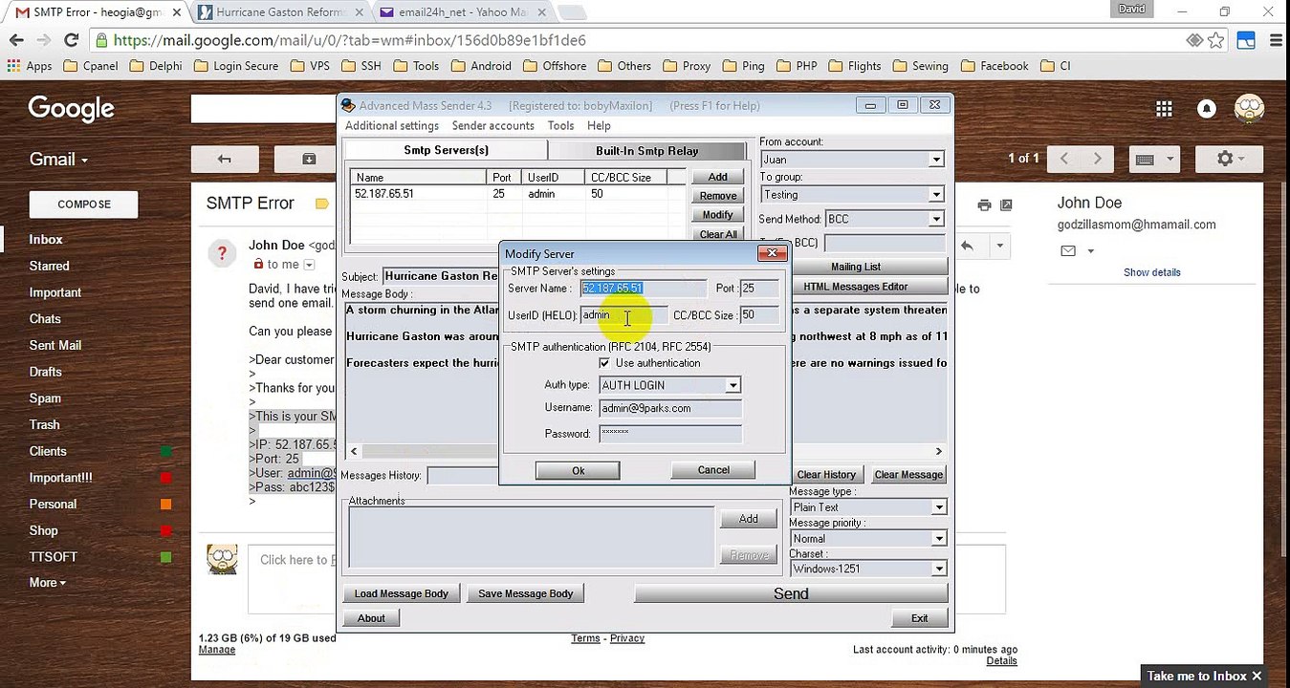Click Gmail COMPOSE button
Screen dimensions: 1290x688
click(84, 204)
